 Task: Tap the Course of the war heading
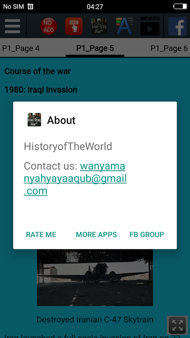click(38, 71)
